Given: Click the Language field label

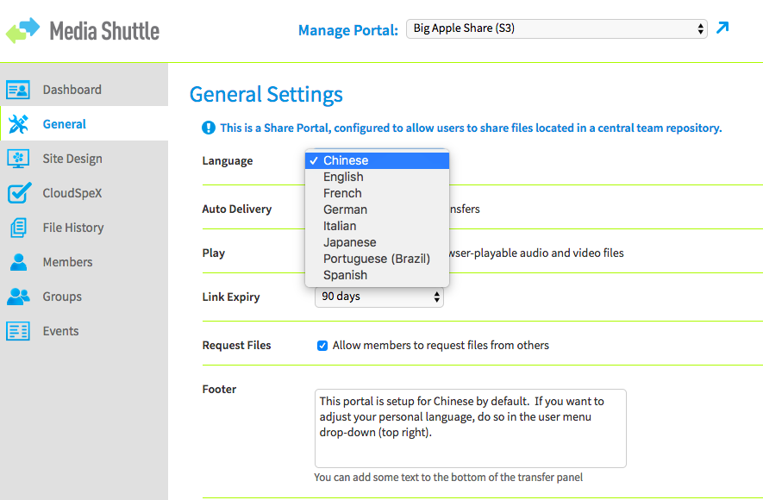Looking at the screenshot, I should click(x=228, y=161).
